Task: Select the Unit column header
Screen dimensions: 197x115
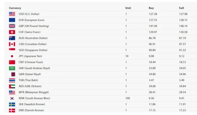Action: (128, 8)
